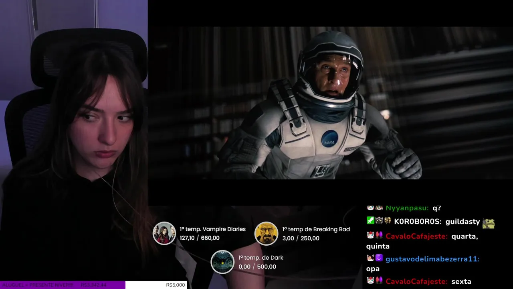Click the '1ª temp. de Dark' label

point(261,258)
